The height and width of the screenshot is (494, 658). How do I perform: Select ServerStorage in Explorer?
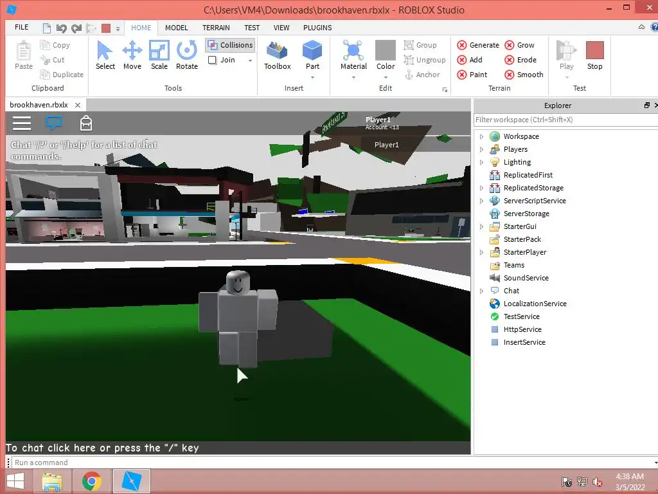tap(526, 214)
